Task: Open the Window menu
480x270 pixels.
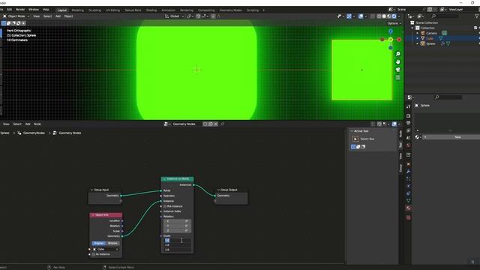Action: coord(34,10)
